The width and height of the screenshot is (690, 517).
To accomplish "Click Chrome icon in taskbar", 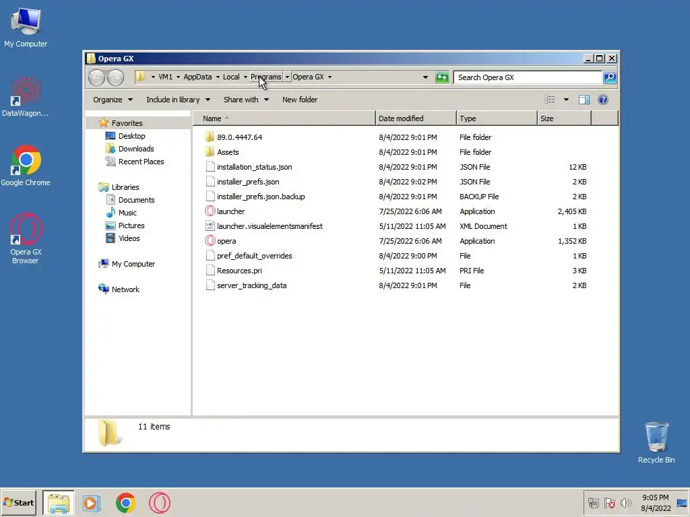I will pos(126,503).
